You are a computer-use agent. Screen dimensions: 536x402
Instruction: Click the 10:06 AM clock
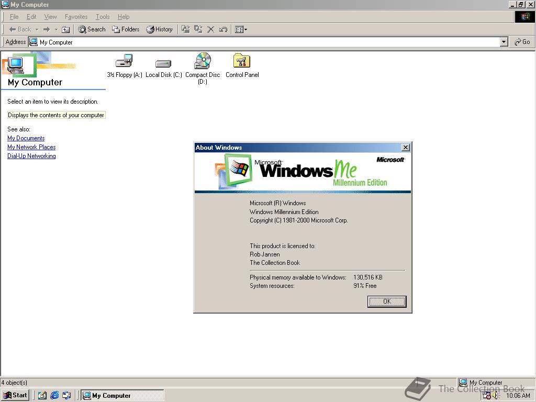click(518, 396)
